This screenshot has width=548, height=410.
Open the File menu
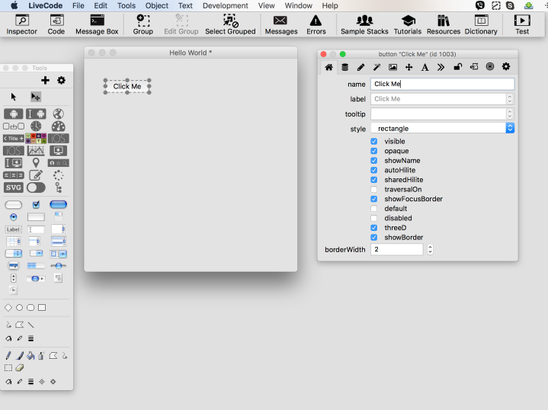(x=79, y=5)
